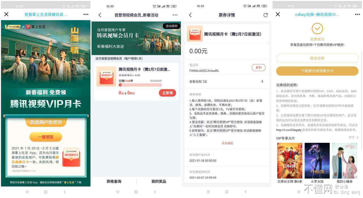
Task: Tap the start time 2021-01-28 00:00:00
Action: pos(203,161)
